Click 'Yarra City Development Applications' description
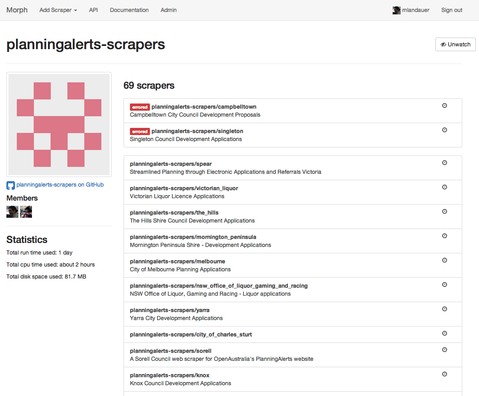 point(176,318)
